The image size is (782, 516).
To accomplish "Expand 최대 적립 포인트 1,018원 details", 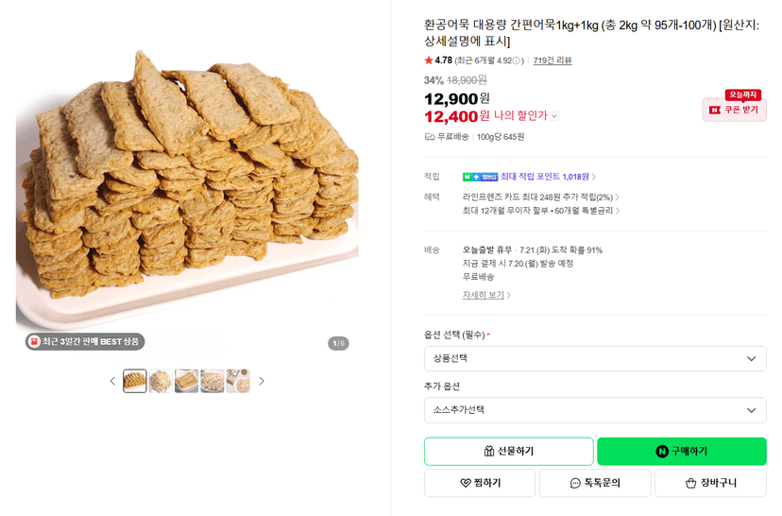I will [x=548, y=177].
